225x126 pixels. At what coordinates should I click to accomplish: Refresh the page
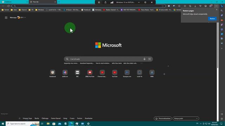click(x=8, y=6)
